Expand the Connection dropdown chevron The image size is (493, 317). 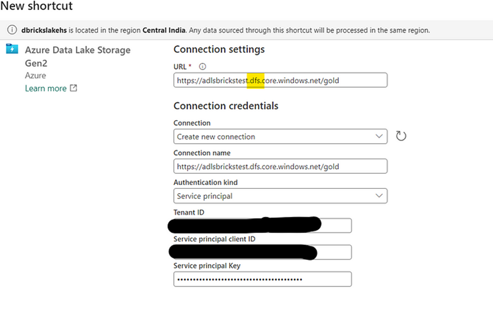(379, 136)
